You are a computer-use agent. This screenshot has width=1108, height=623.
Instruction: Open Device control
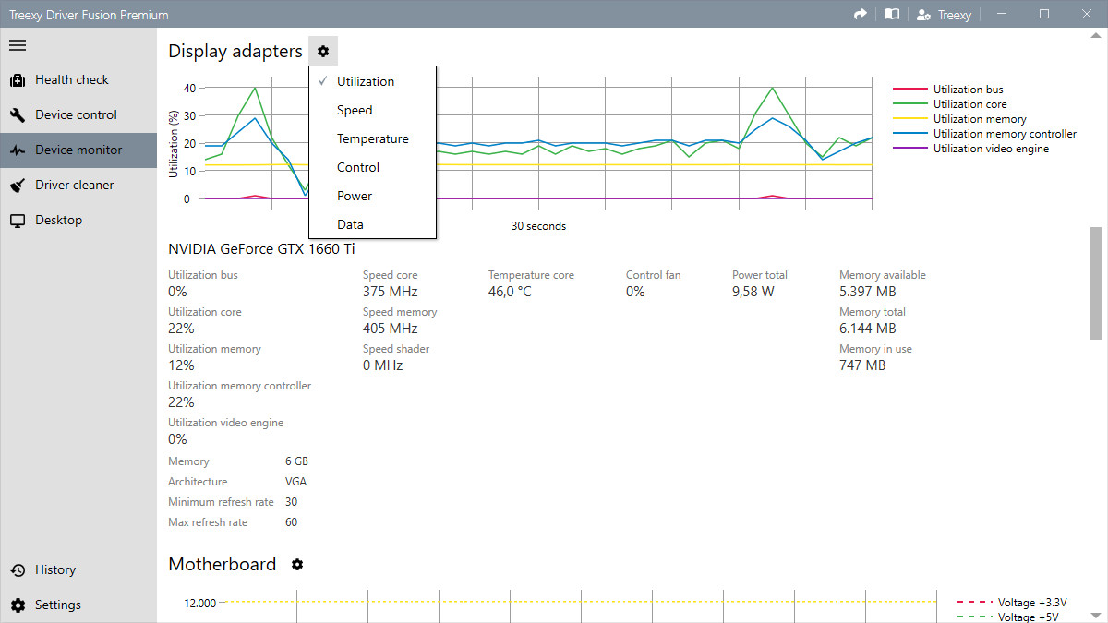(73, 114)
